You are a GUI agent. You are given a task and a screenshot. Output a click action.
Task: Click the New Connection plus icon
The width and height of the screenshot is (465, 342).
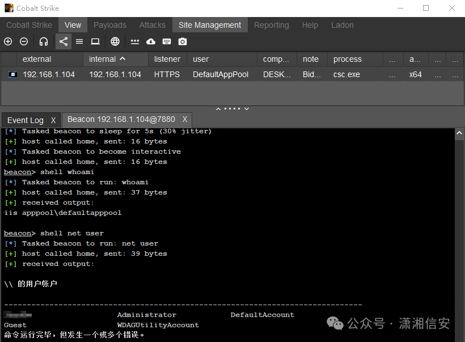coord(8,41)
